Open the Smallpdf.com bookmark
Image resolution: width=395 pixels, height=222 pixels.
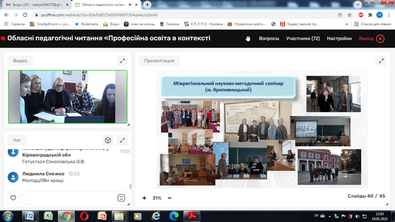[49, 24]
